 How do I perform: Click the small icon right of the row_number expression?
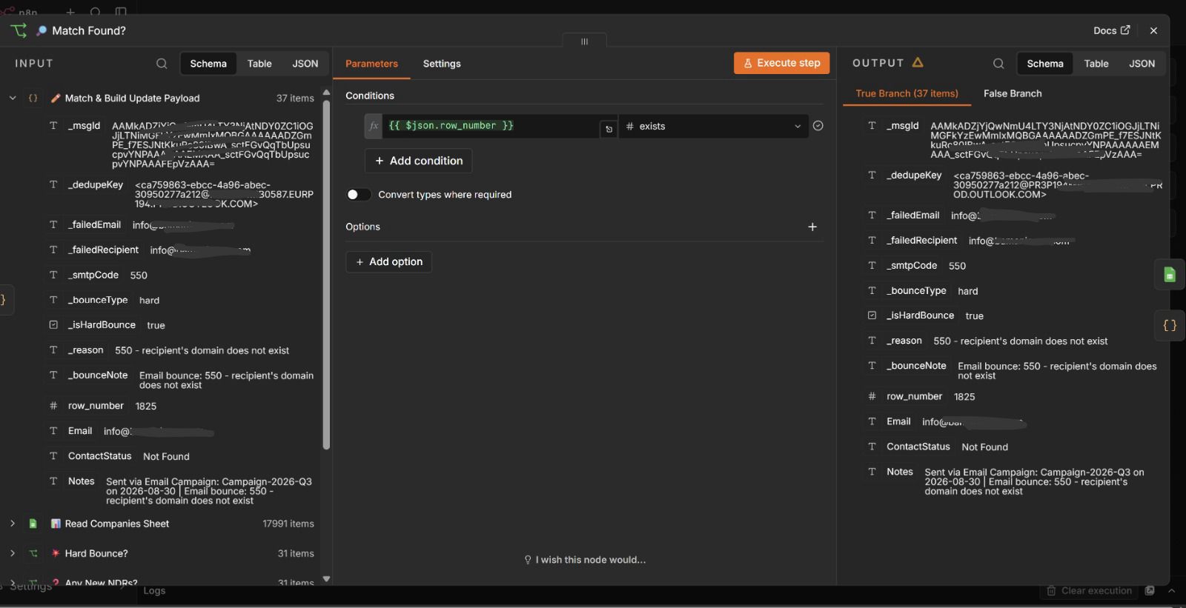coord(609,129)
